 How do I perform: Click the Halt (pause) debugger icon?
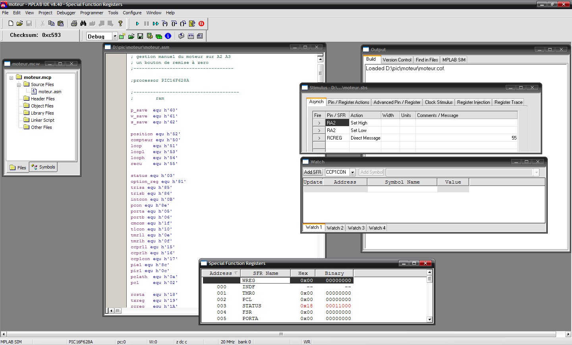pyautogui.click(x=147, y=24)
